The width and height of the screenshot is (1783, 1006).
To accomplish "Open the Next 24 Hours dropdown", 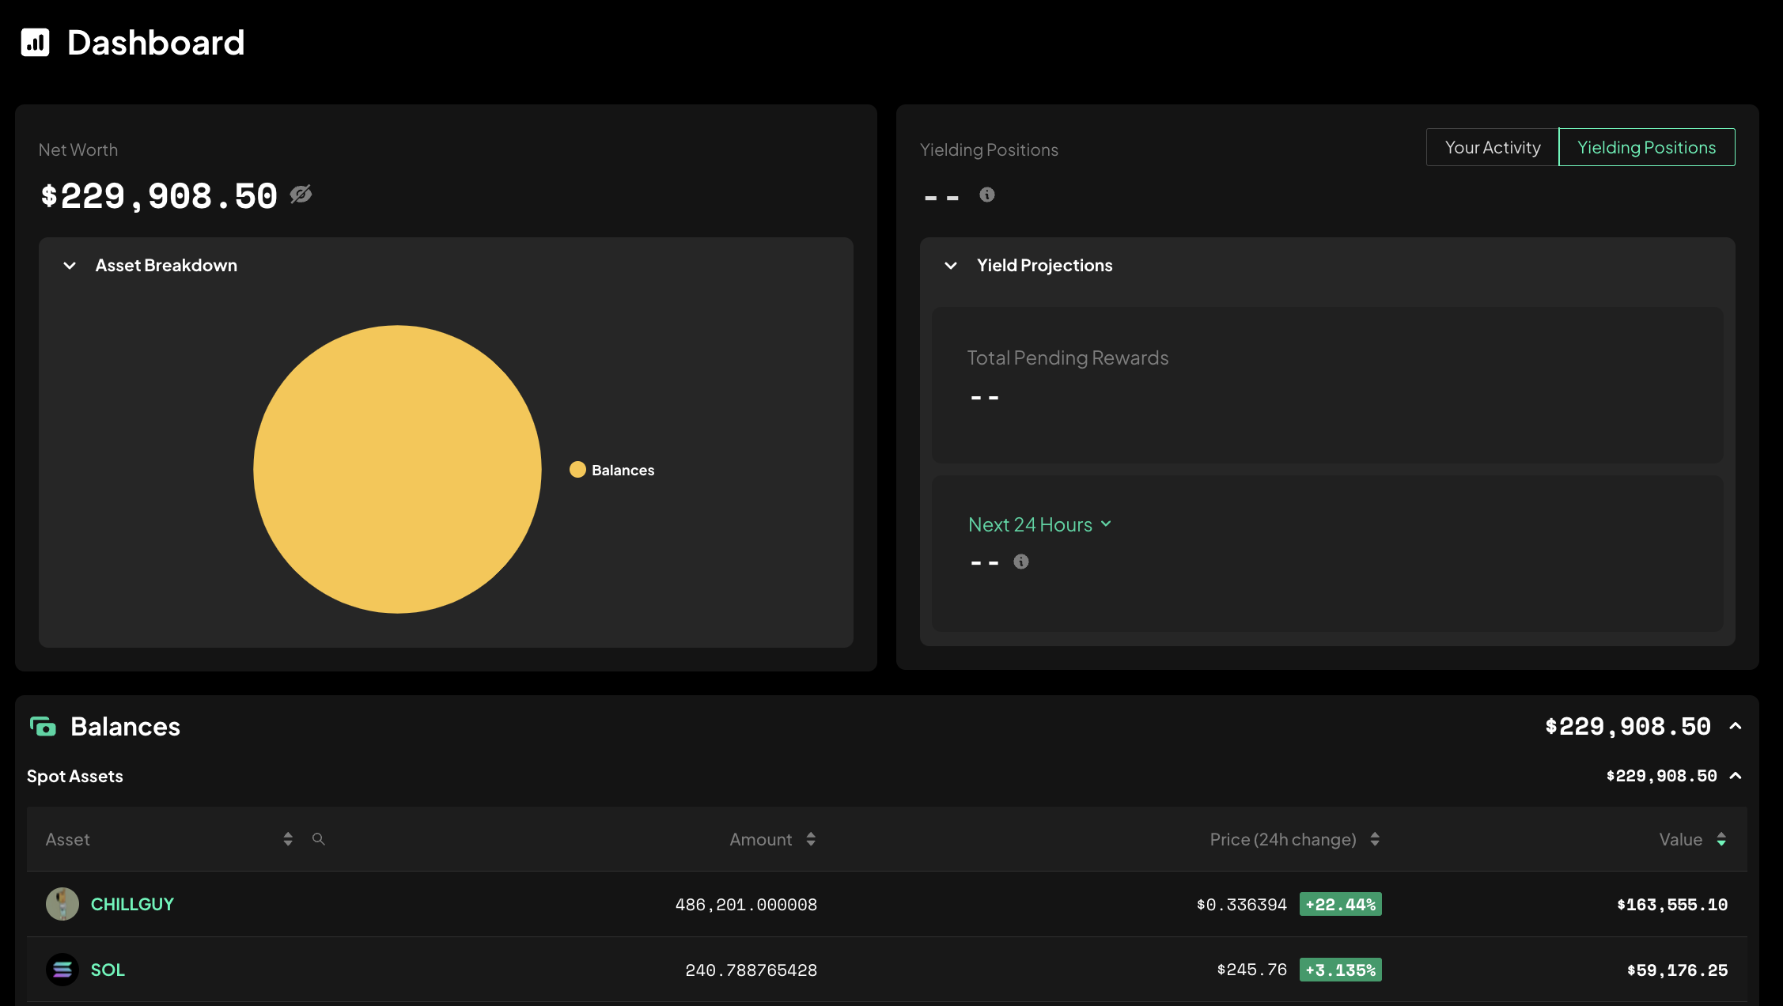I will point(1039,524).
